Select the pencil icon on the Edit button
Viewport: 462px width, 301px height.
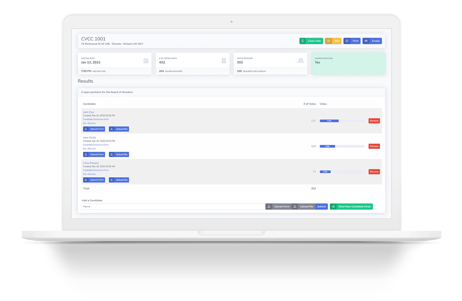pos(328,41)
